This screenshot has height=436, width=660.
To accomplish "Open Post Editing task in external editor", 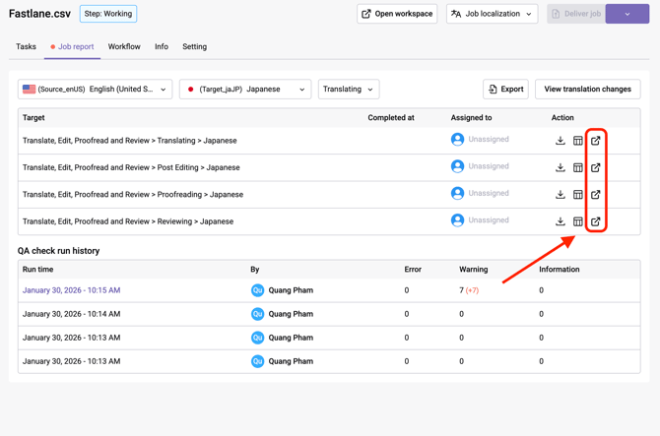I will [x=596, y=167].
